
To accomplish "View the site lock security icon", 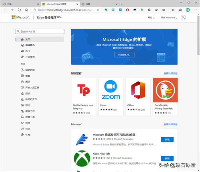I will [35, 10].
